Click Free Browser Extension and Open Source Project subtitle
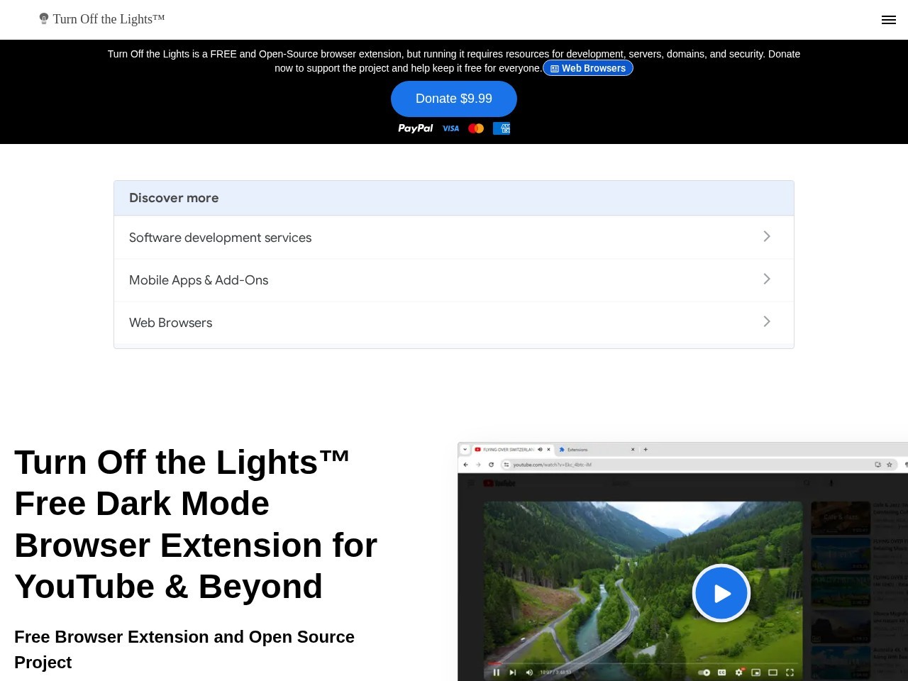 click(184, 649)
